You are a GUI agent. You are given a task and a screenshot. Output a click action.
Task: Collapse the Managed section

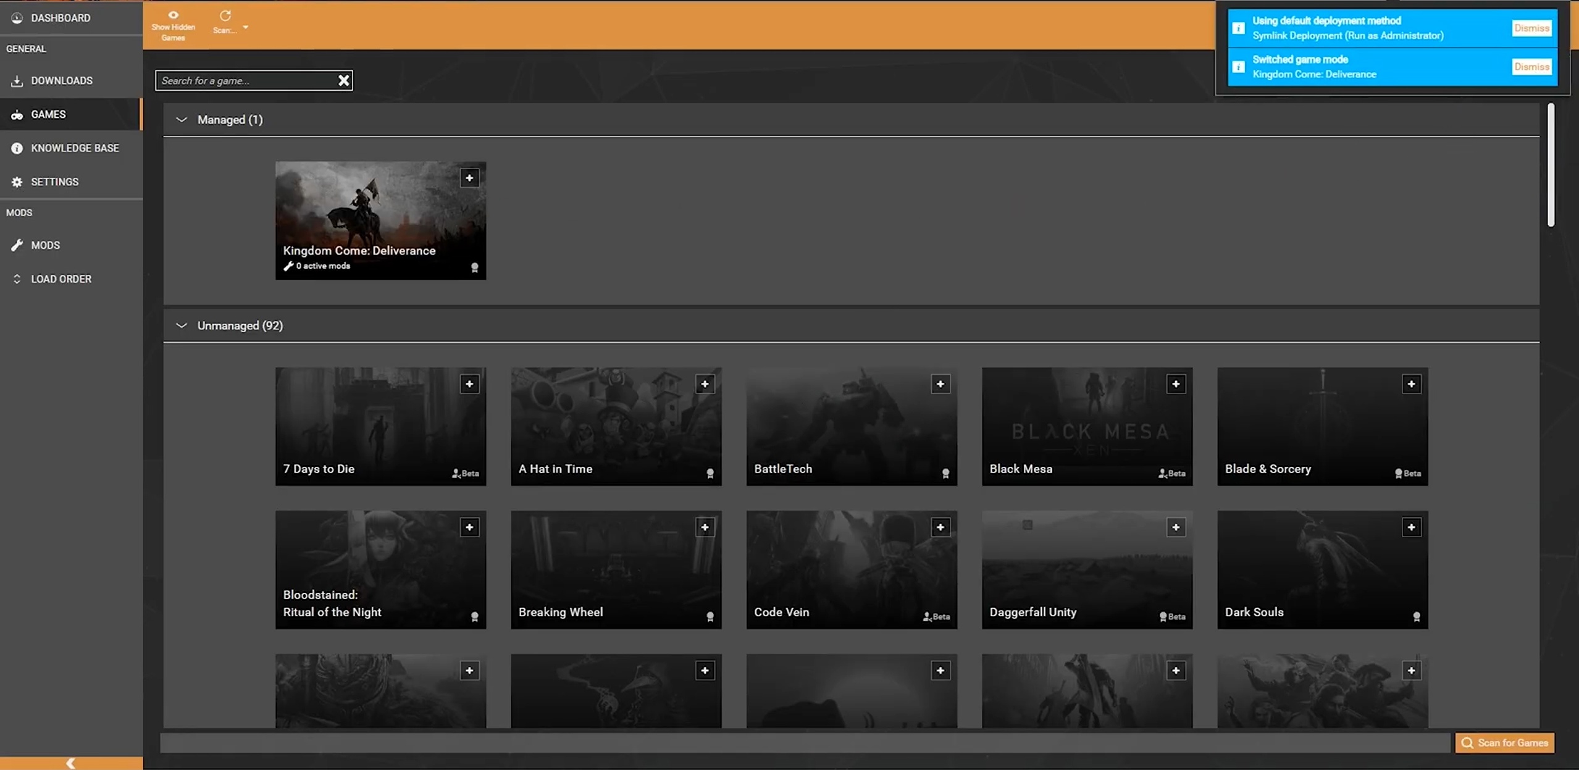tap(181, 120)
